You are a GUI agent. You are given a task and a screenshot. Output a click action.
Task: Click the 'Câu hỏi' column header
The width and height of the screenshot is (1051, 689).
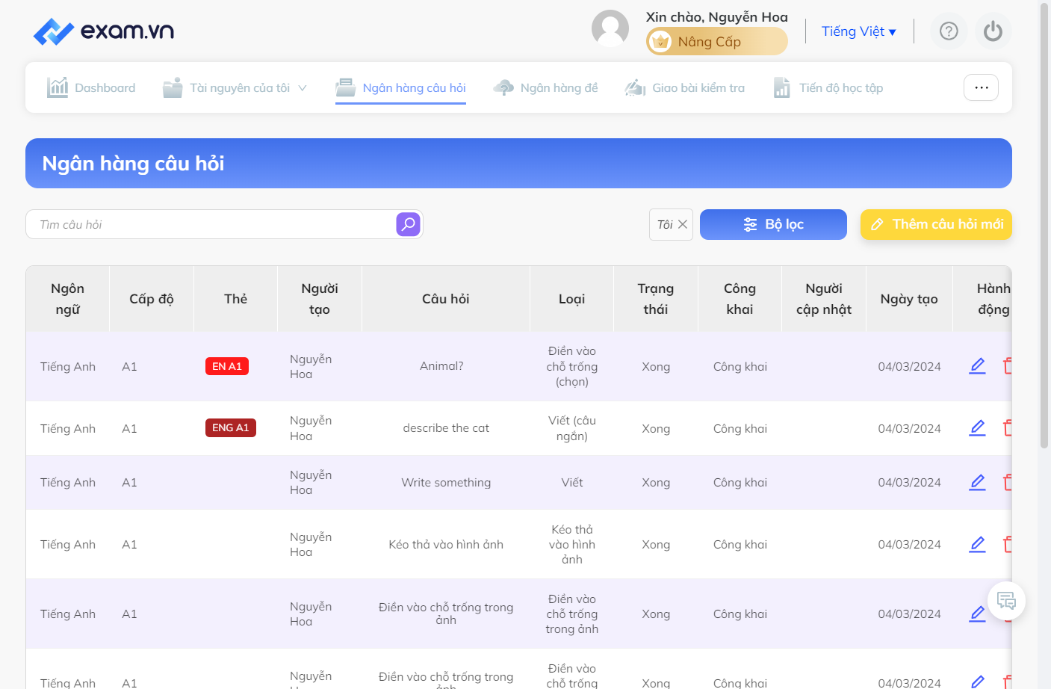pos(446,299)
